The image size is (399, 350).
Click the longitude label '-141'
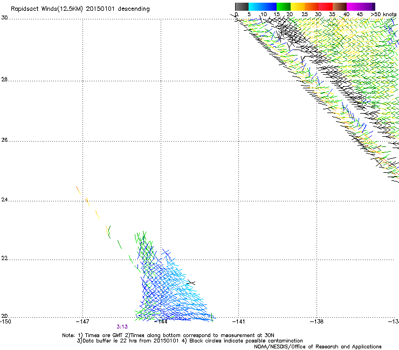pyautogui.click(x=239, y=322)
